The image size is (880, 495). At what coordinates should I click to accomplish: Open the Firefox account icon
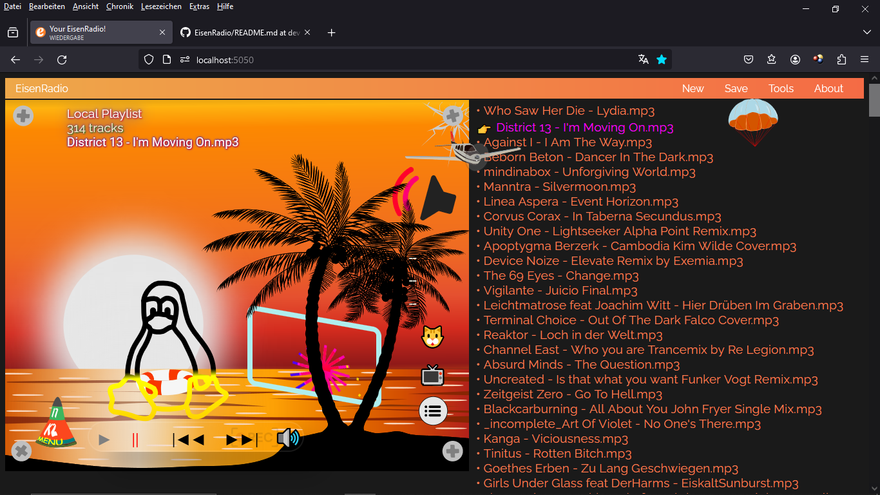coord(795,59)
